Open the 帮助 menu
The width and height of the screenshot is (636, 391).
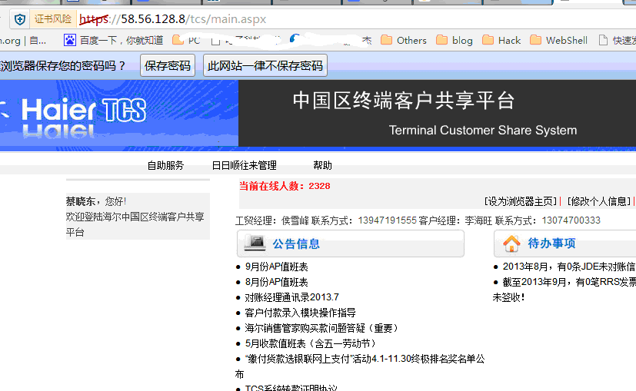(x=322, y=165)
